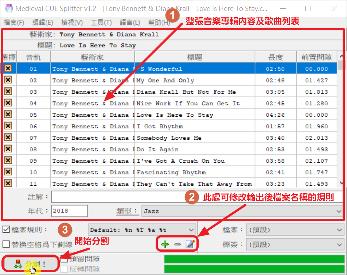Click the 標題 column header
Viewport: 347px width, 275px height.
tap(195, 57)
